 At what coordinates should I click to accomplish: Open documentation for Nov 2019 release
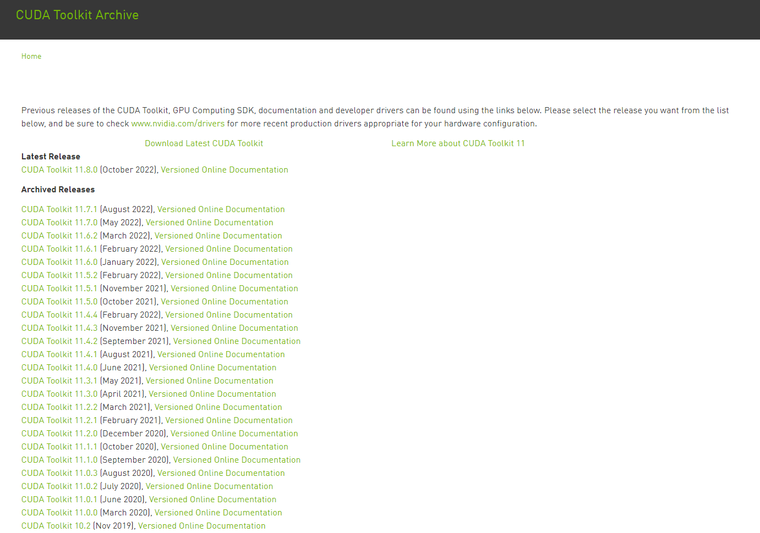tap(202, 526)
